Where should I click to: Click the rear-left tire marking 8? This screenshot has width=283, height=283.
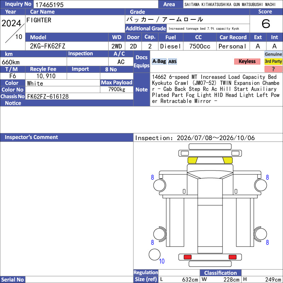tap(152, 242)
